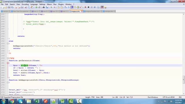Open the Window menu

[x=69, y=4]
